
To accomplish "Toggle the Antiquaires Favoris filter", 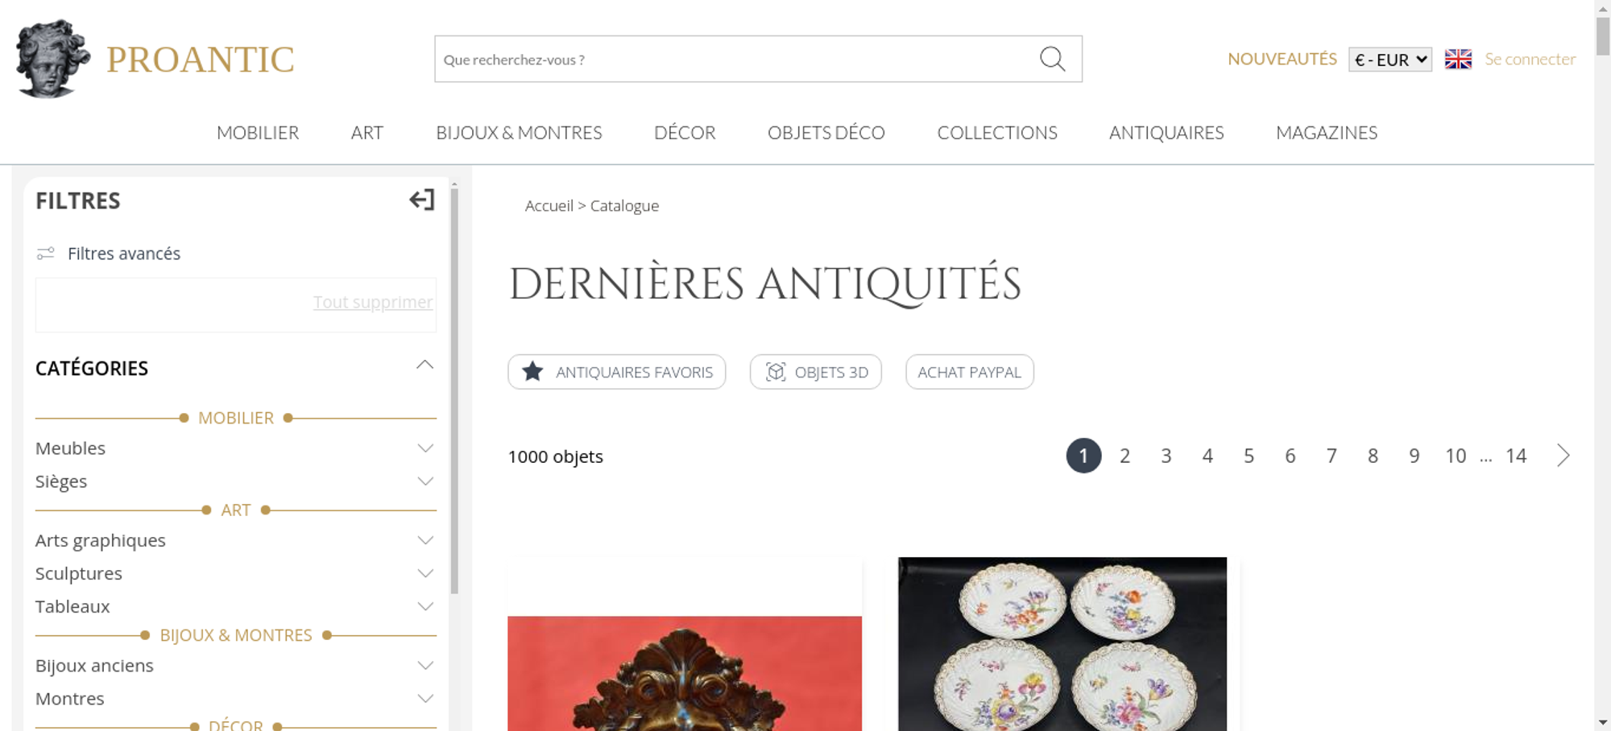I will click(617, 372).
